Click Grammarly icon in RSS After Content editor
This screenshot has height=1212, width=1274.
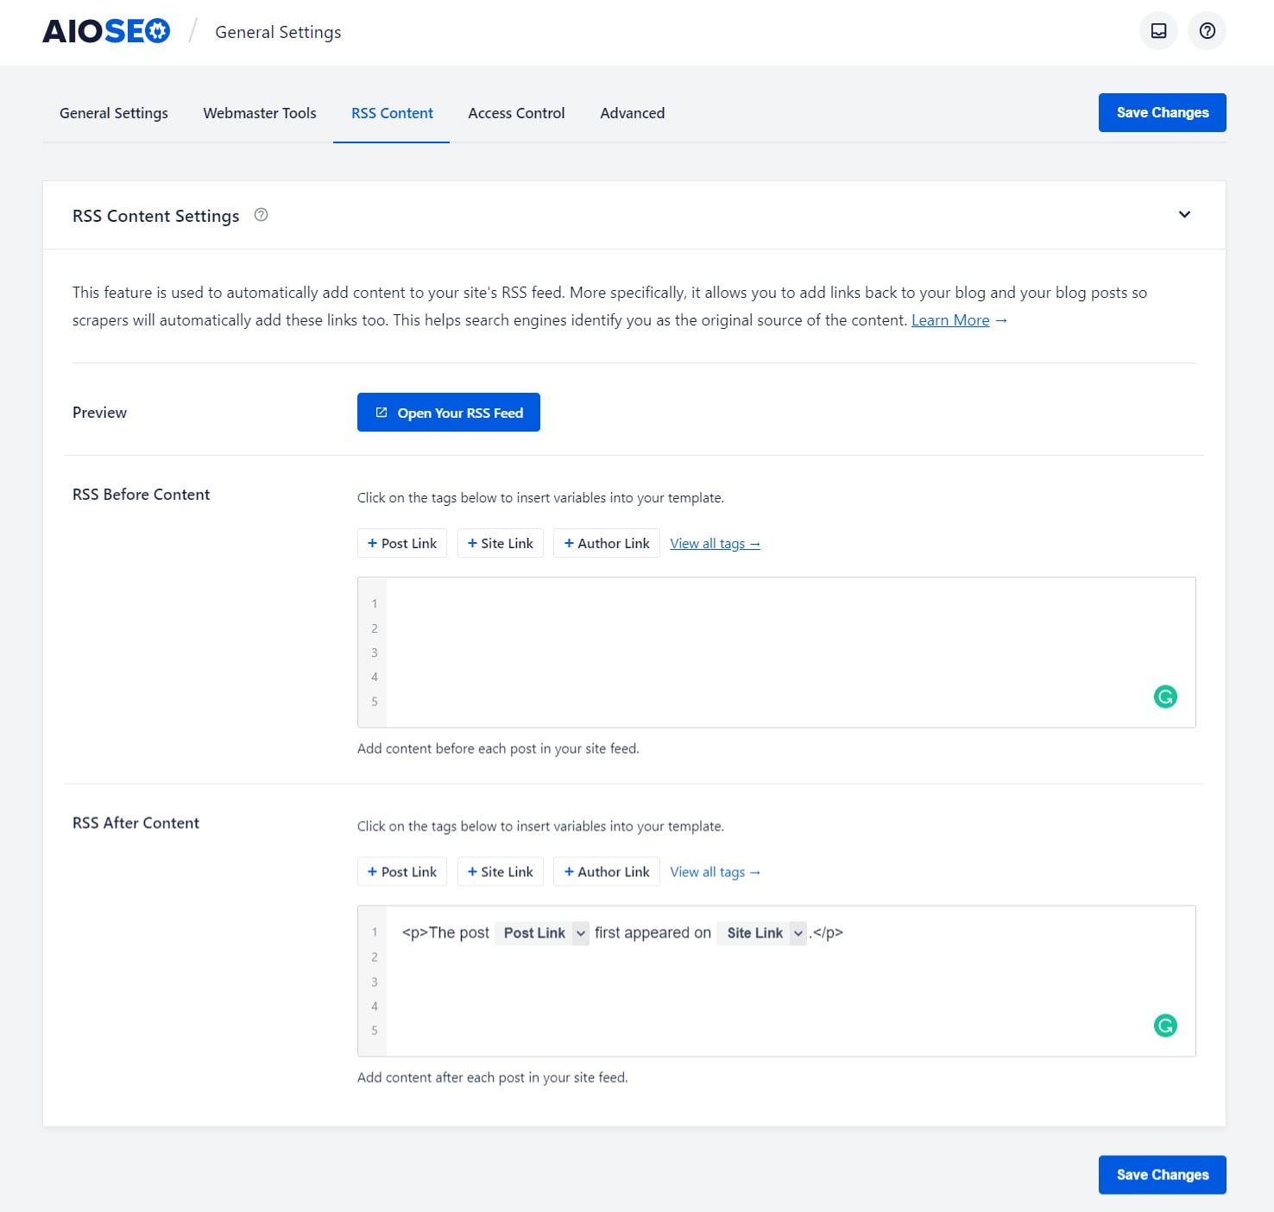click(1164, 1026)
